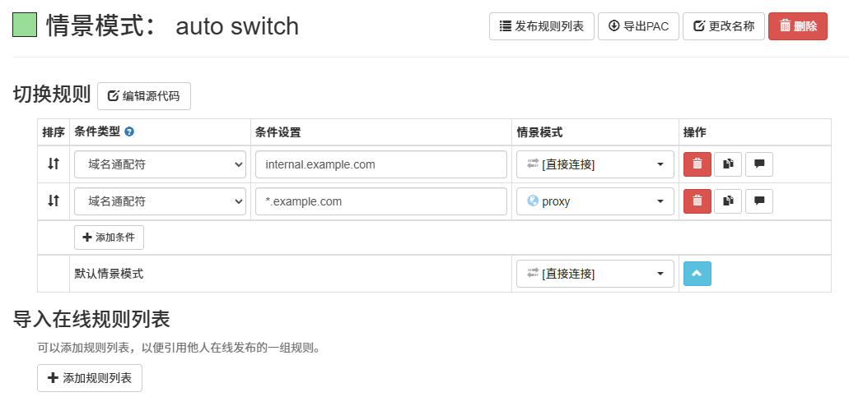Click sort handle for *.example.com rule
The height and width of the screenshot is (406, 849).
[53, 201]
